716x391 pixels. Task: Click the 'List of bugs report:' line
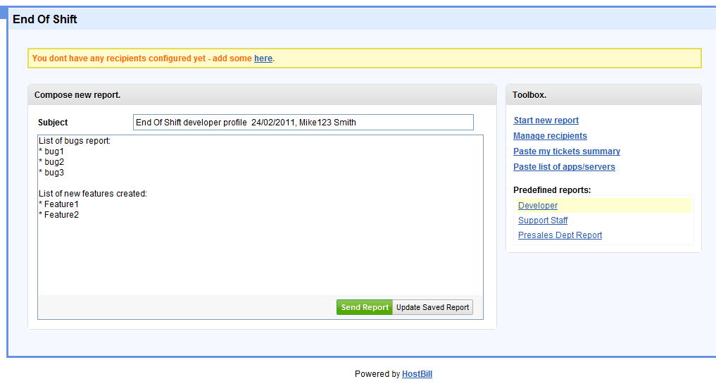(x=75, y=141)
